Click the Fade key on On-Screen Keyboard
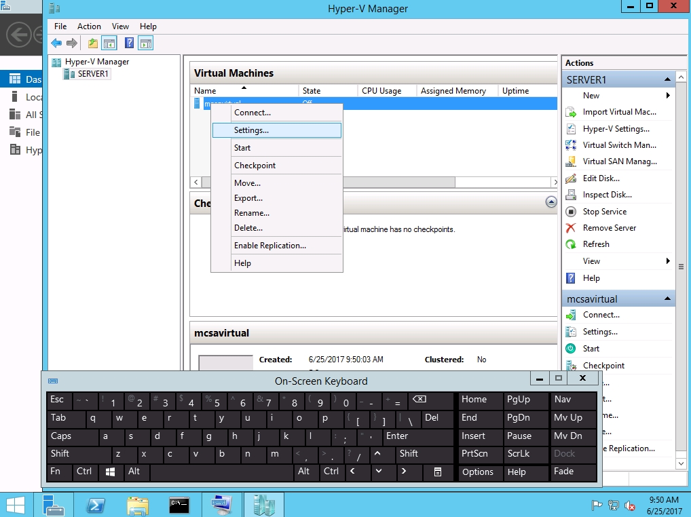 [574, 472]
